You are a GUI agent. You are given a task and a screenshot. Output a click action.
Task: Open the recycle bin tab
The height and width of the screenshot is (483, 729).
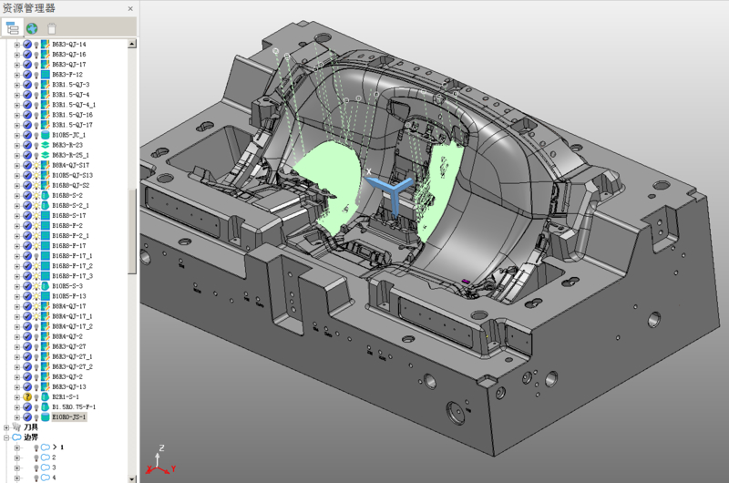[52, 29]
